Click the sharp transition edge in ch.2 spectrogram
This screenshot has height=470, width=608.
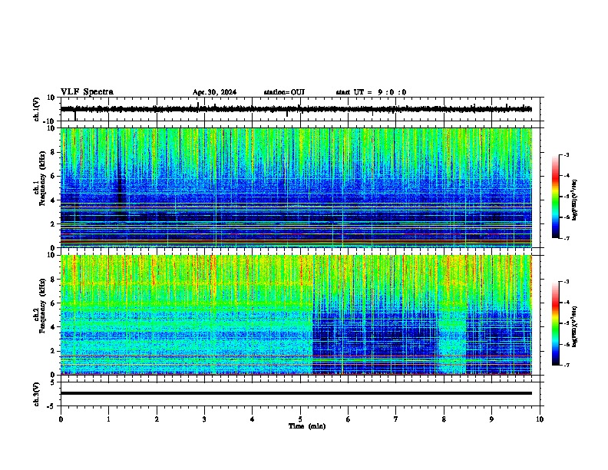coord(312,315)
